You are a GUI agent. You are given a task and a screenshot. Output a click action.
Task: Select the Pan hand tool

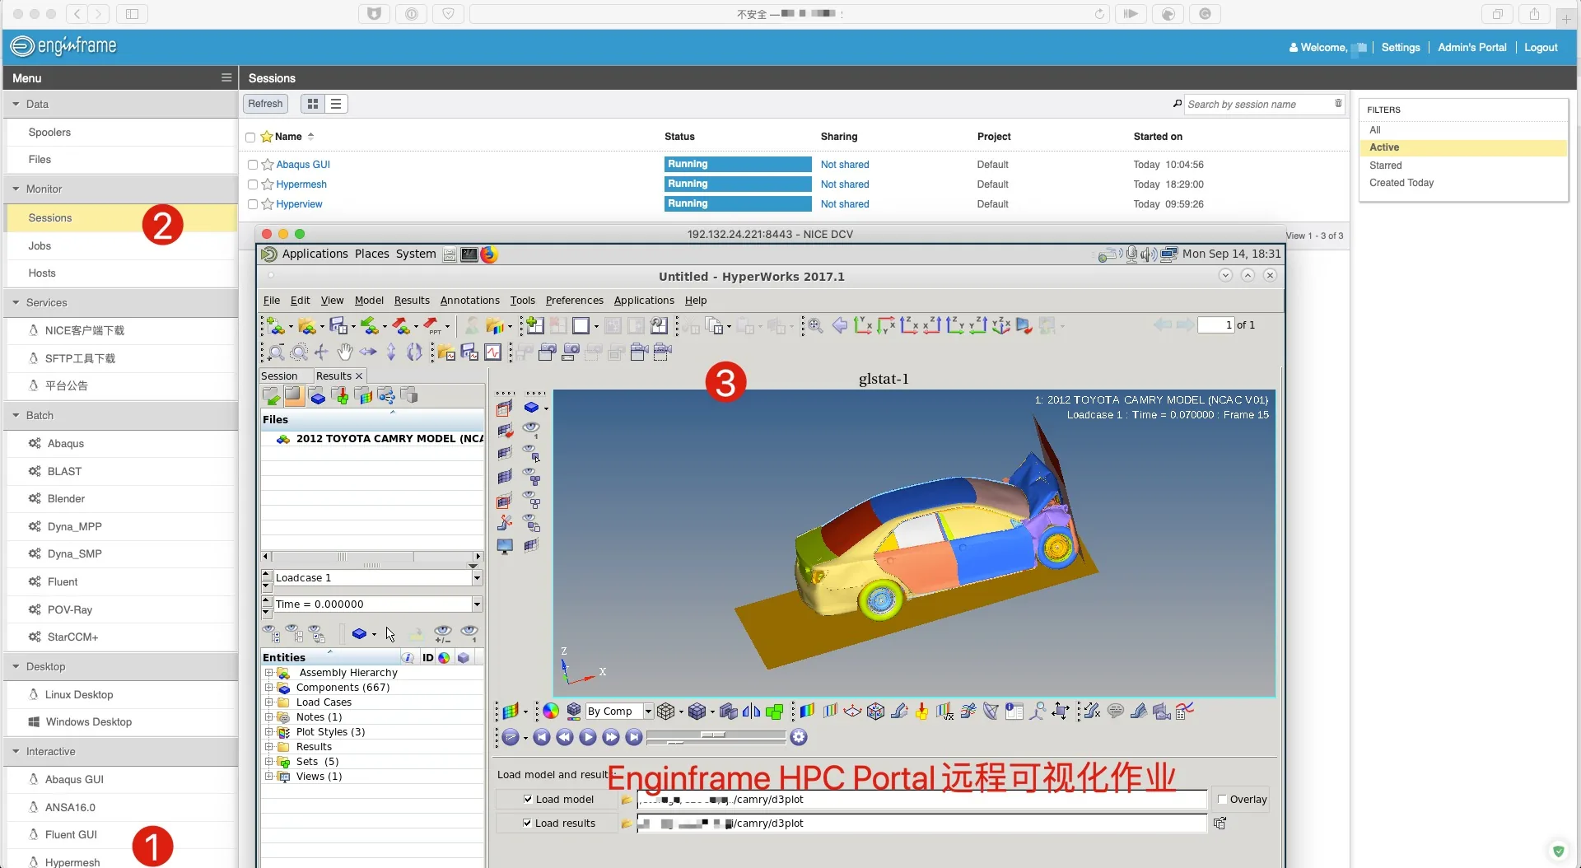344,352
